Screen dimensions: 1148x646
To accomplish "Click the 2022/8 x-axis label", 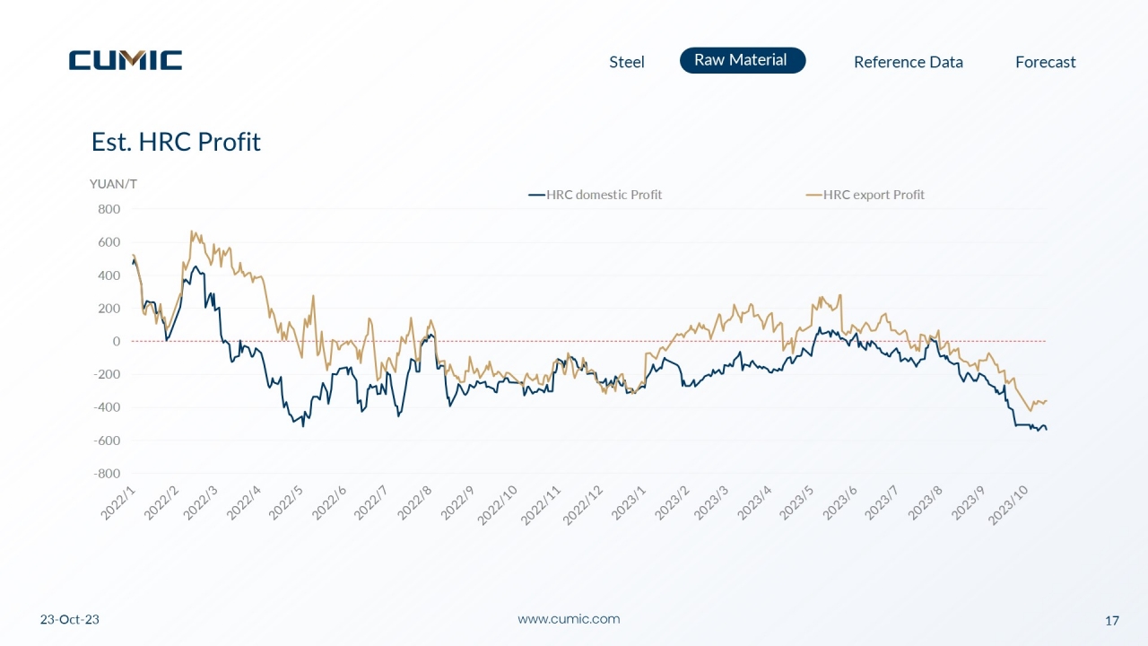I will [417, 502].
